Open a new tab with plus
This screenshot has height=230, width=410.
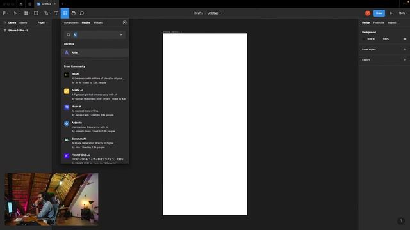[63, 4]
